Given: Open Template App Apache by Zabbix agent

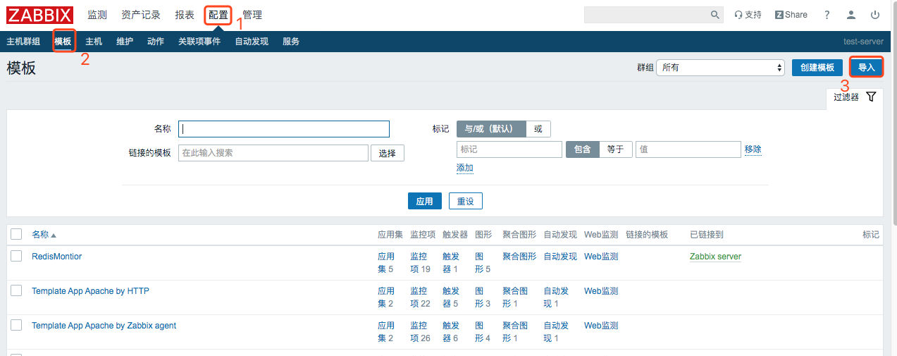Looking at the screenshot, I should point(104,326).
